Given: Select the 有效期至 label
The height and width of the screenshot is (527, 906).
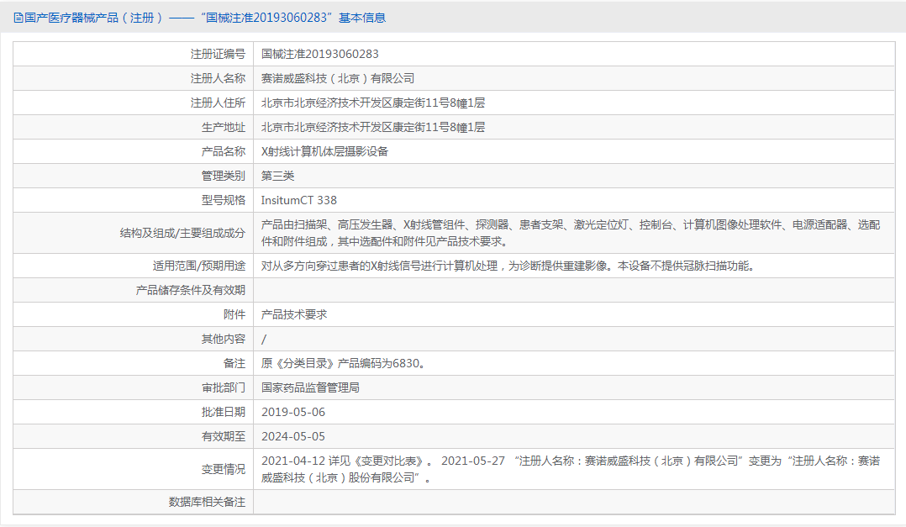Looking at the screenshot, I should (223, 436).
